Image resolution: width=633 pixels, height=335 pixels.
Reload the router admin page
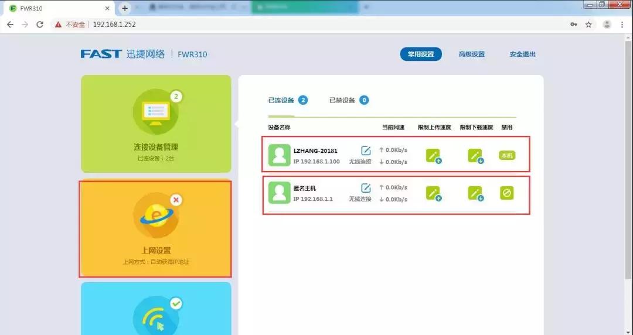click(x=40, y=25)
